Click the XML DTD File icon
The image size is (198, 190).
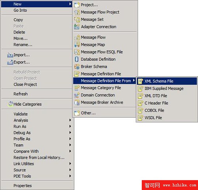coord(141,96)
